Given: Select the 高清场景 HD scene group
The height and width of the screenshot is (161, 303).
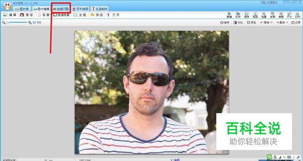Looking at the screenshot, I should coord(61,15).
